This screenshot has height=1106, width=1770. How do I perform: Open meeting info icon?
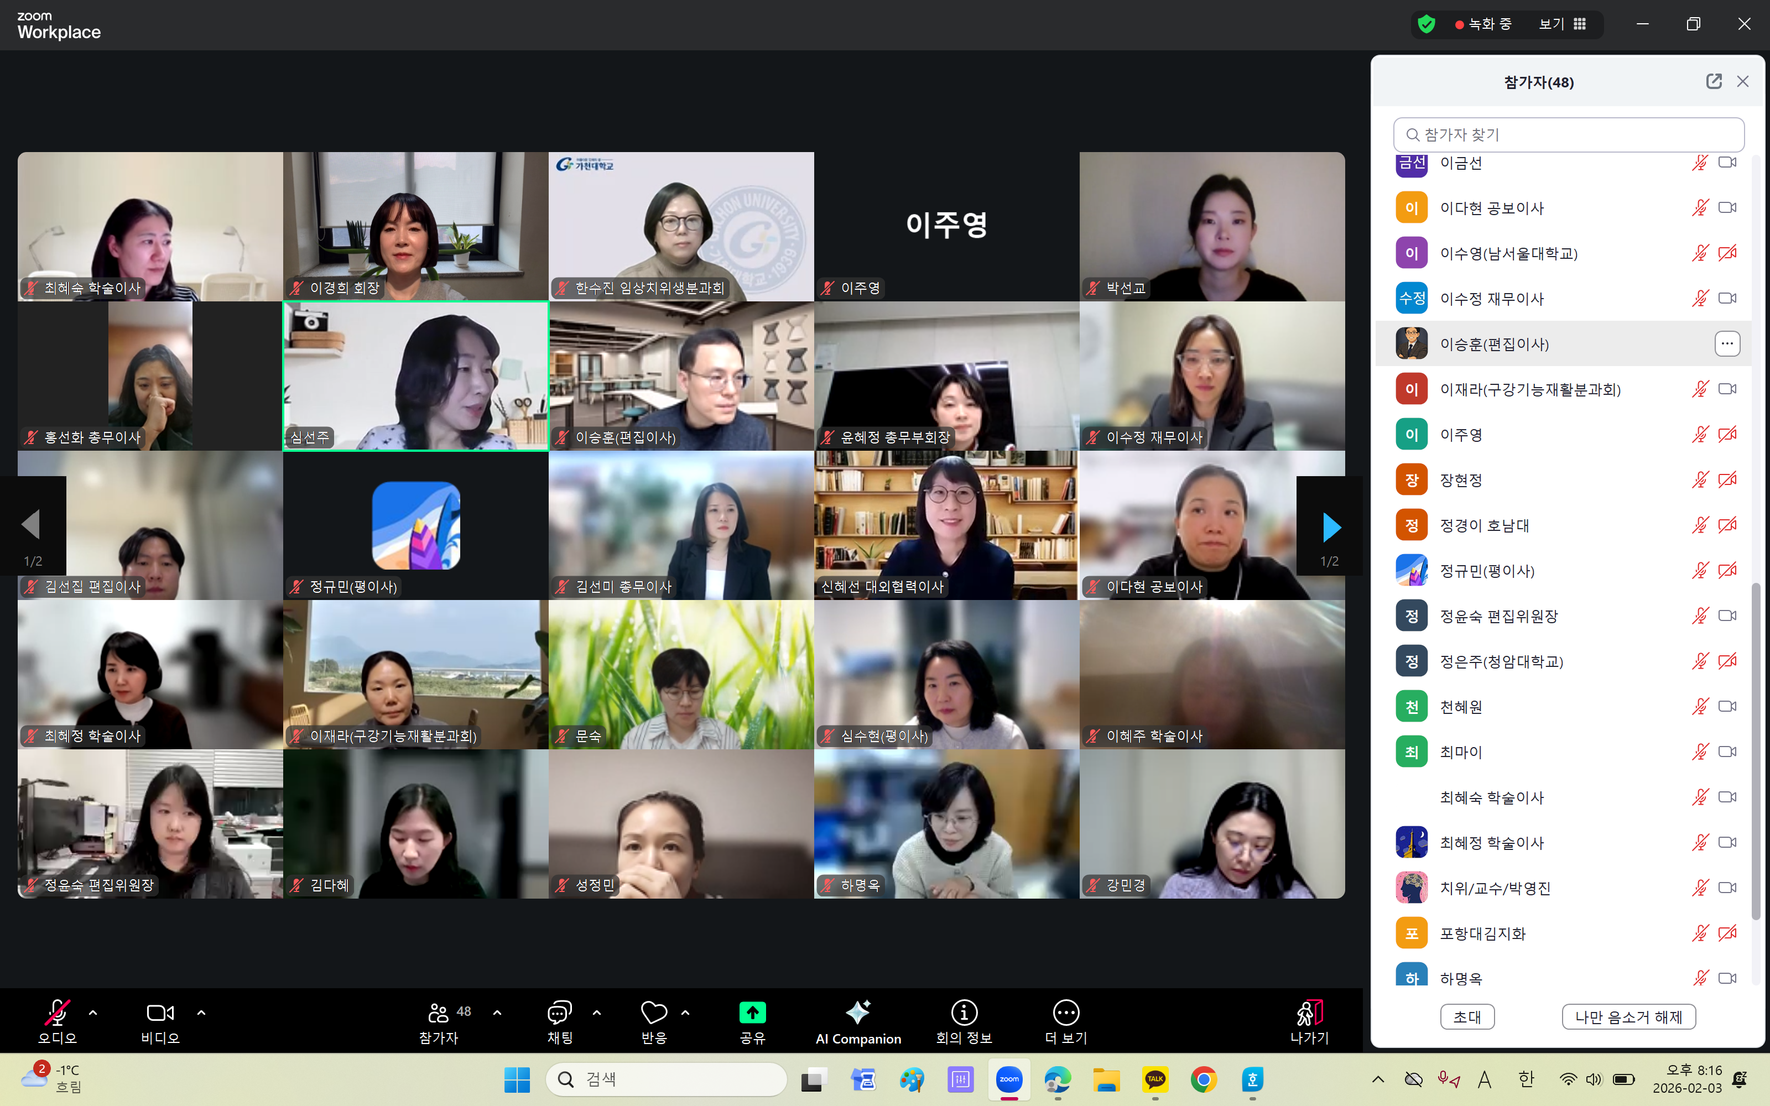[964, 1013]
